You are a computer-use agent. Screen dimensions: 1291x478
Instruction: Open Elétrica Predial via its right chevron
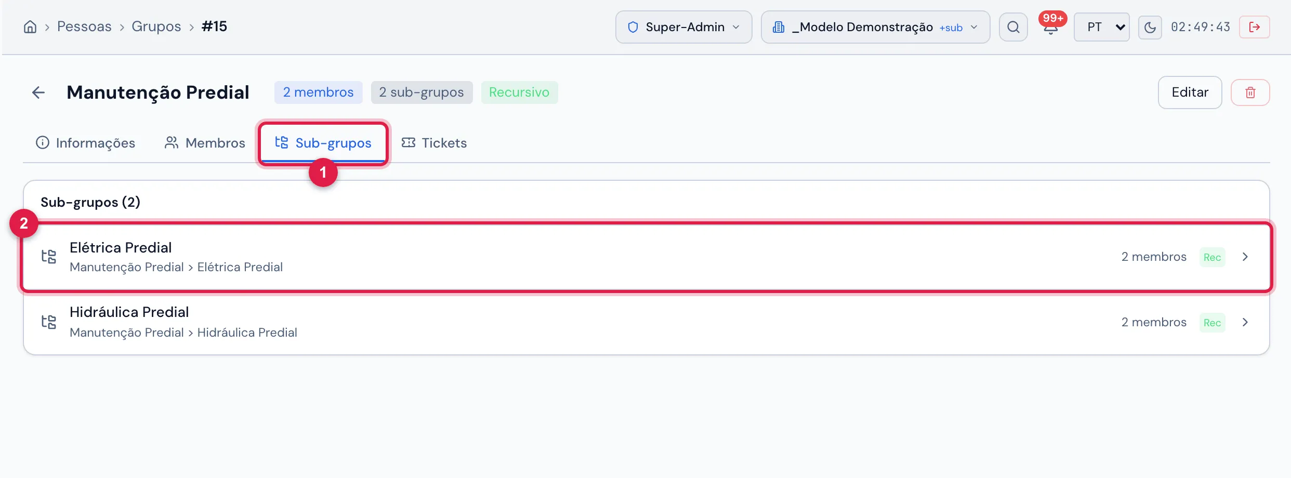pos(1245,257)
